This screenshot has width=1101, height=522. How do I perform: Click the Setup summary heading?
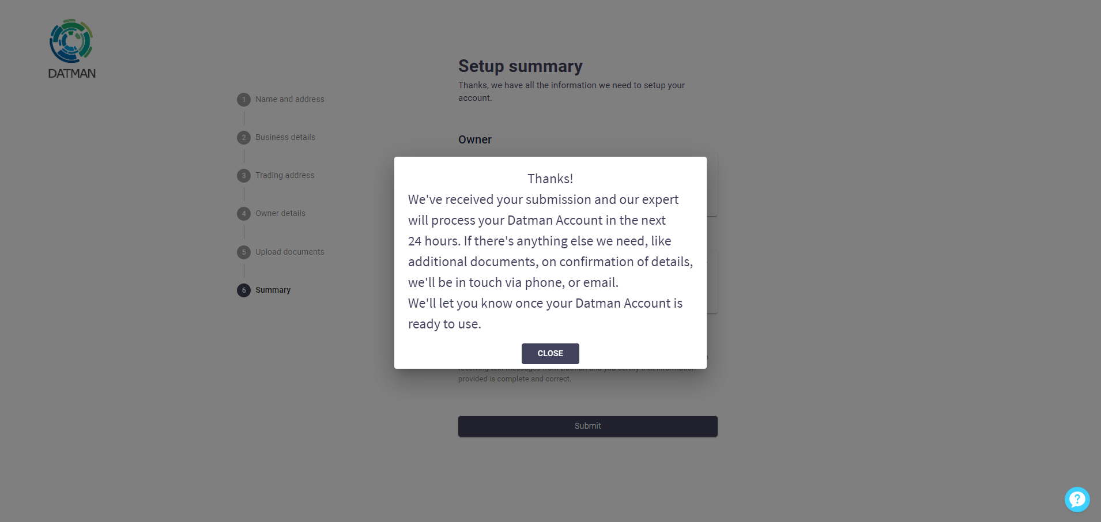point(521,66)
